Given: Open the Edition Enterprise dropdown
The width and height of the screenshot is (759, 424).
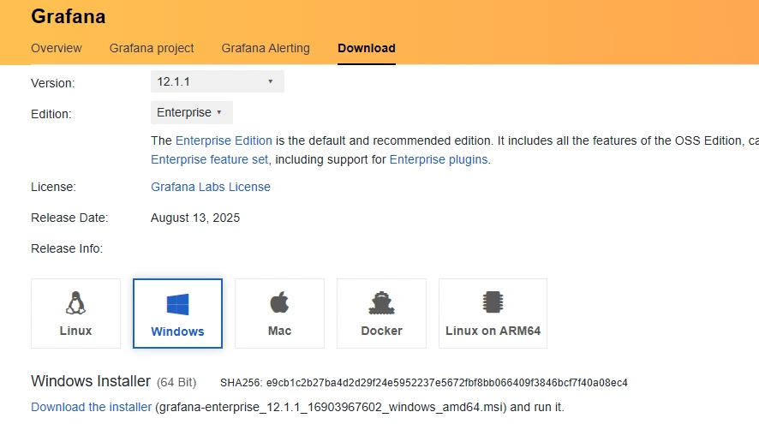Looking at the screenshot, I should click(x=192, y=112).
